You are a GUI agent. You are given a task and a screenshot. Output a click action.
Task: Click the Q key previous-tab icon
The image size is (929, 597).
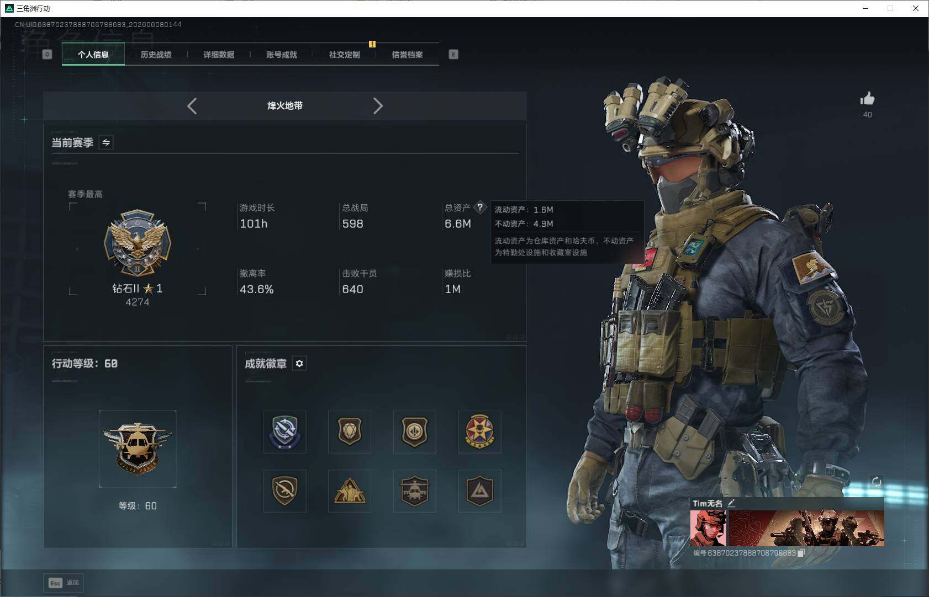pyautogui.click(x=47, y=55)
